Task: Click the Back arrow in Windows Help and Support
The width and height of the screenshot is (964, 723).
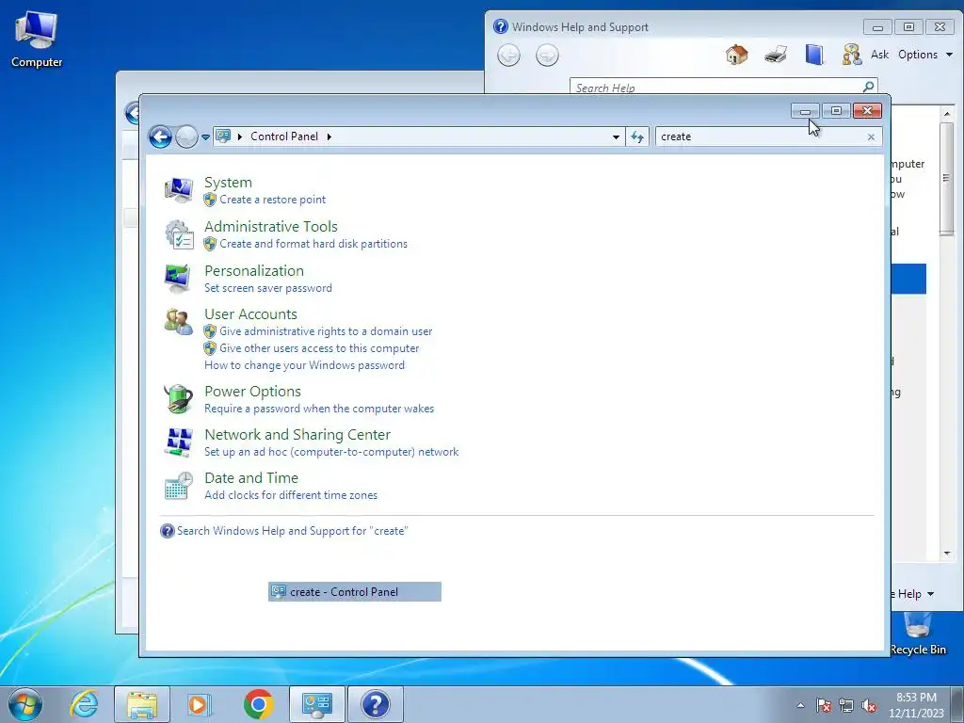Action: click(508, 56)
